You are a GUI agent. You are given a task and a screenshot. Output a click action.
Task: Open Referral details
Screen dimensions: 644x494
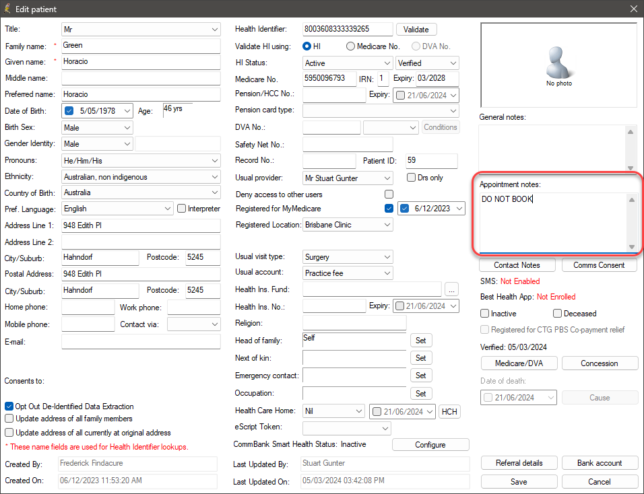[x=519, y=463]
